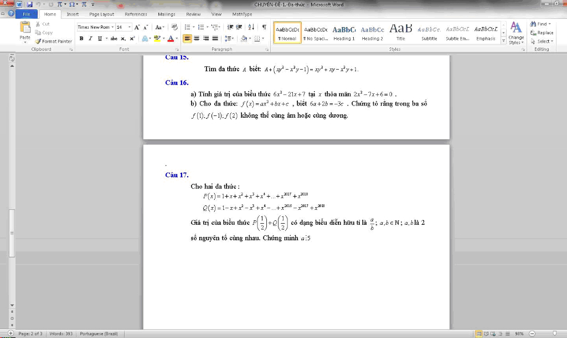The width and height of the screenshot is (567, 338).
Task: Click the zoom out minus button
Action: pos(532,334)
